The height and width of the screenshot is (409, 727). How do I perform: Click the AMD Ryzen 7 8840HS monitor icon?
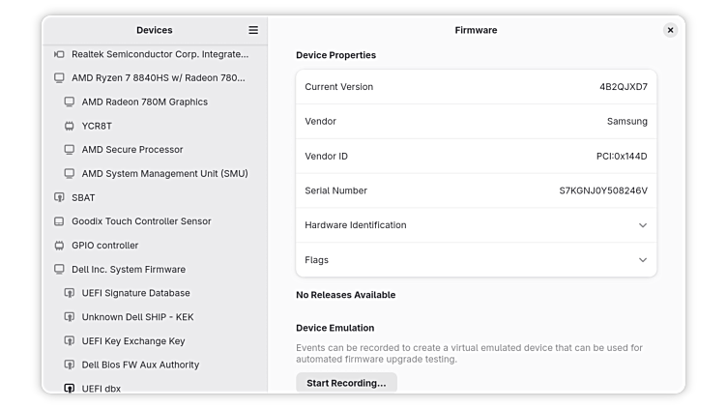pos(59,77)
